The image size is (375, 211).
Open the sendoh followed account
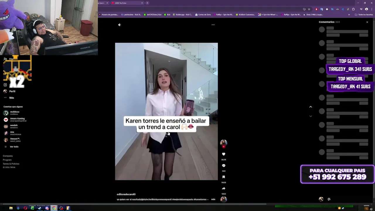click(11, 126)
